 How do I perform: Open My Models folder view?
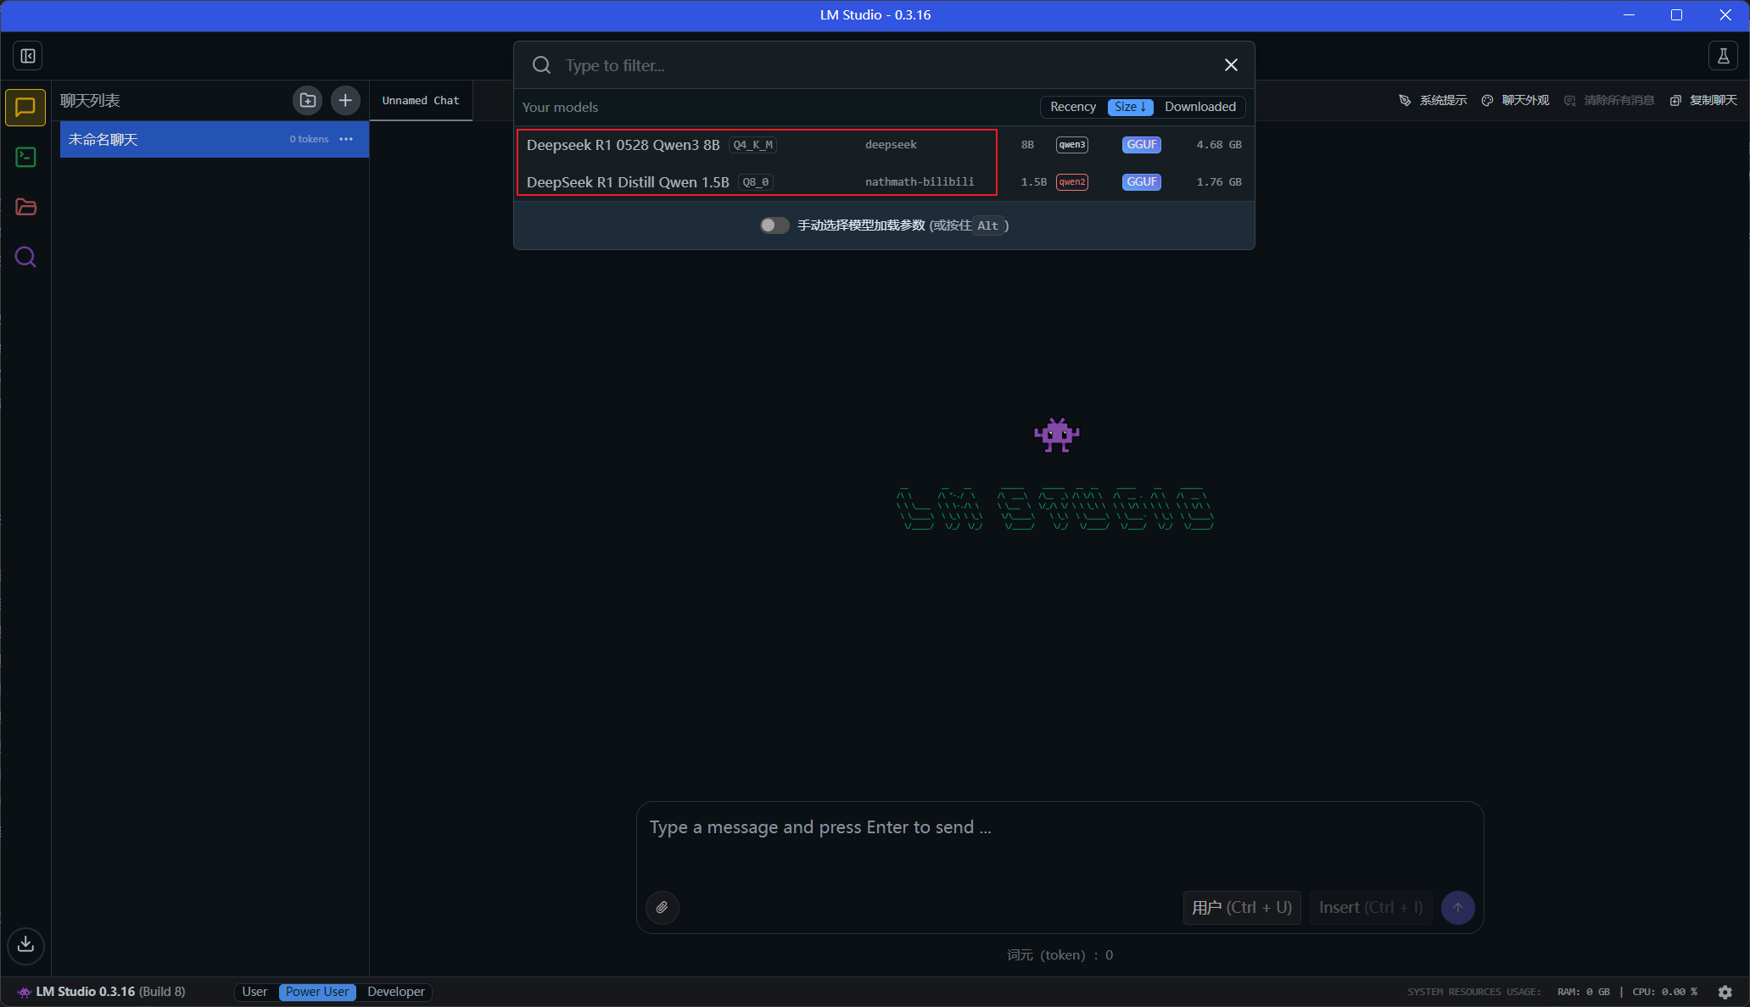(25, 207)
